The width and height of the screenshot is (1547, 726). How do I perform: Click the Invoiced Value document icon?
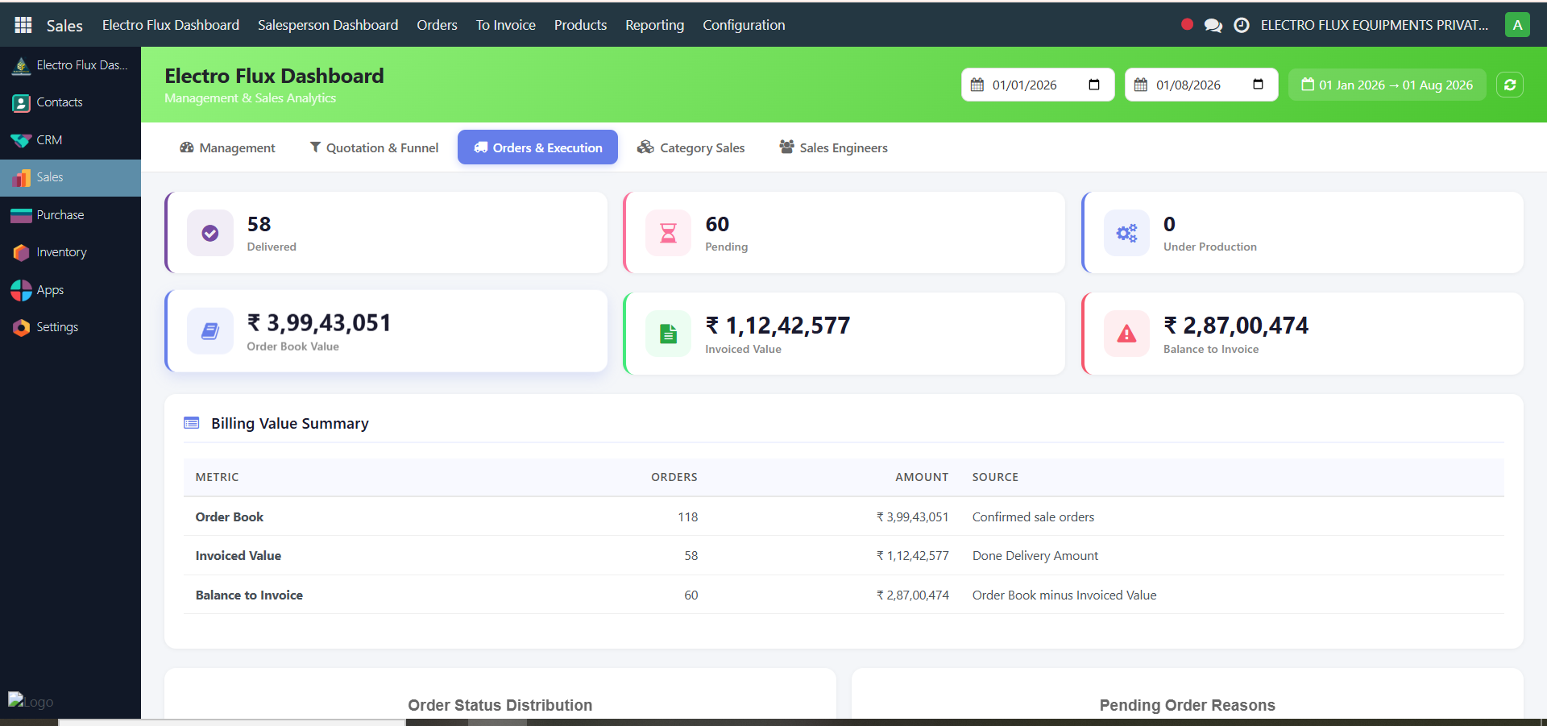click(669, 334)
